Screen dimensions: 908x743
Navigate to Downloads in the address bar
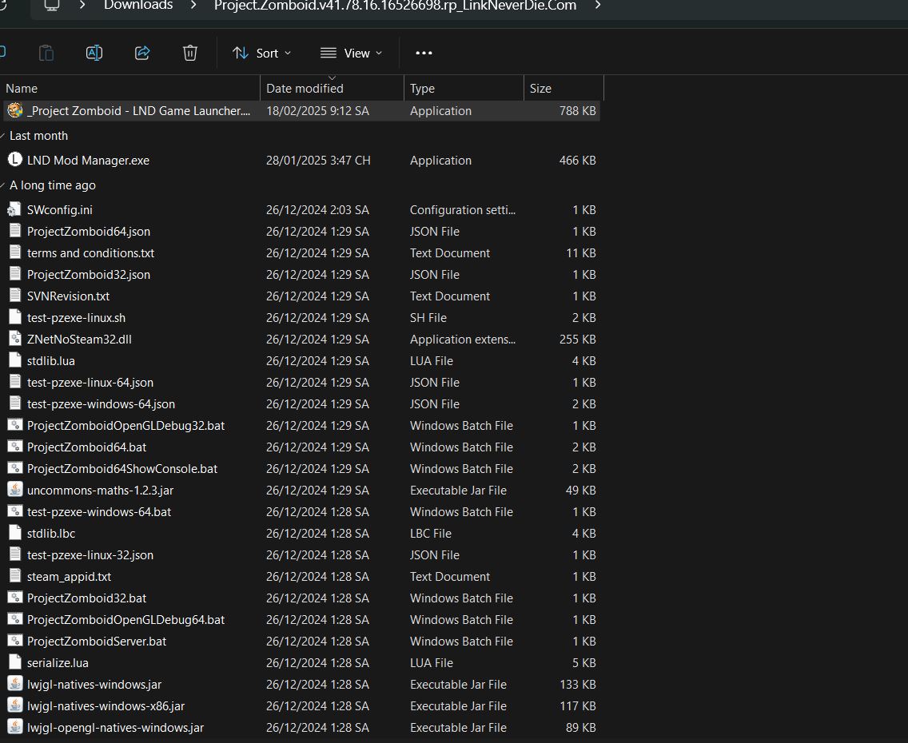(138, 6)
